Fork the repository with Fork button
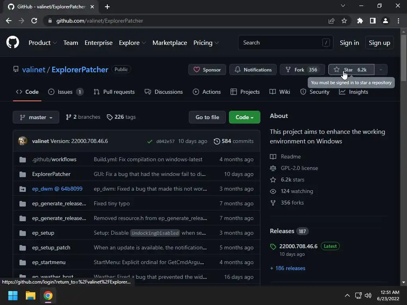 [x=302, y=69]
